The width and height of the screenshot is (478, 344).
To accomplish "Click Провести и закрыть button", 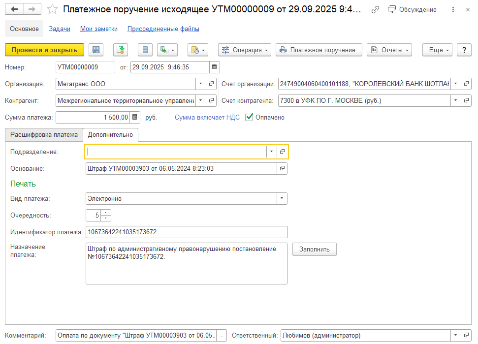I will click(44, 50).
